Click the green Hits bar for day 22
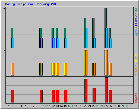The height and width of the screenshot is (109, 139). tap(93, 28)
